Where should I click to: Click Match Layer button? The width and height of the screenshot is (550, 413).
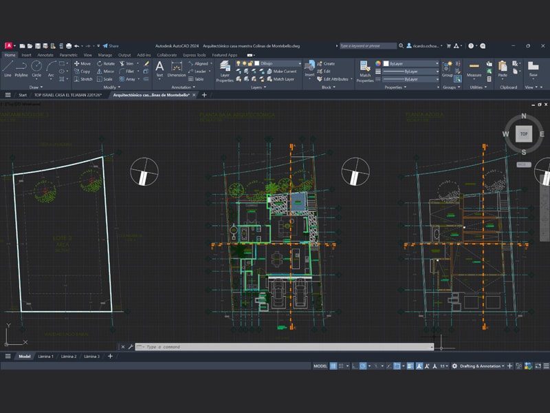click(280, 79)
